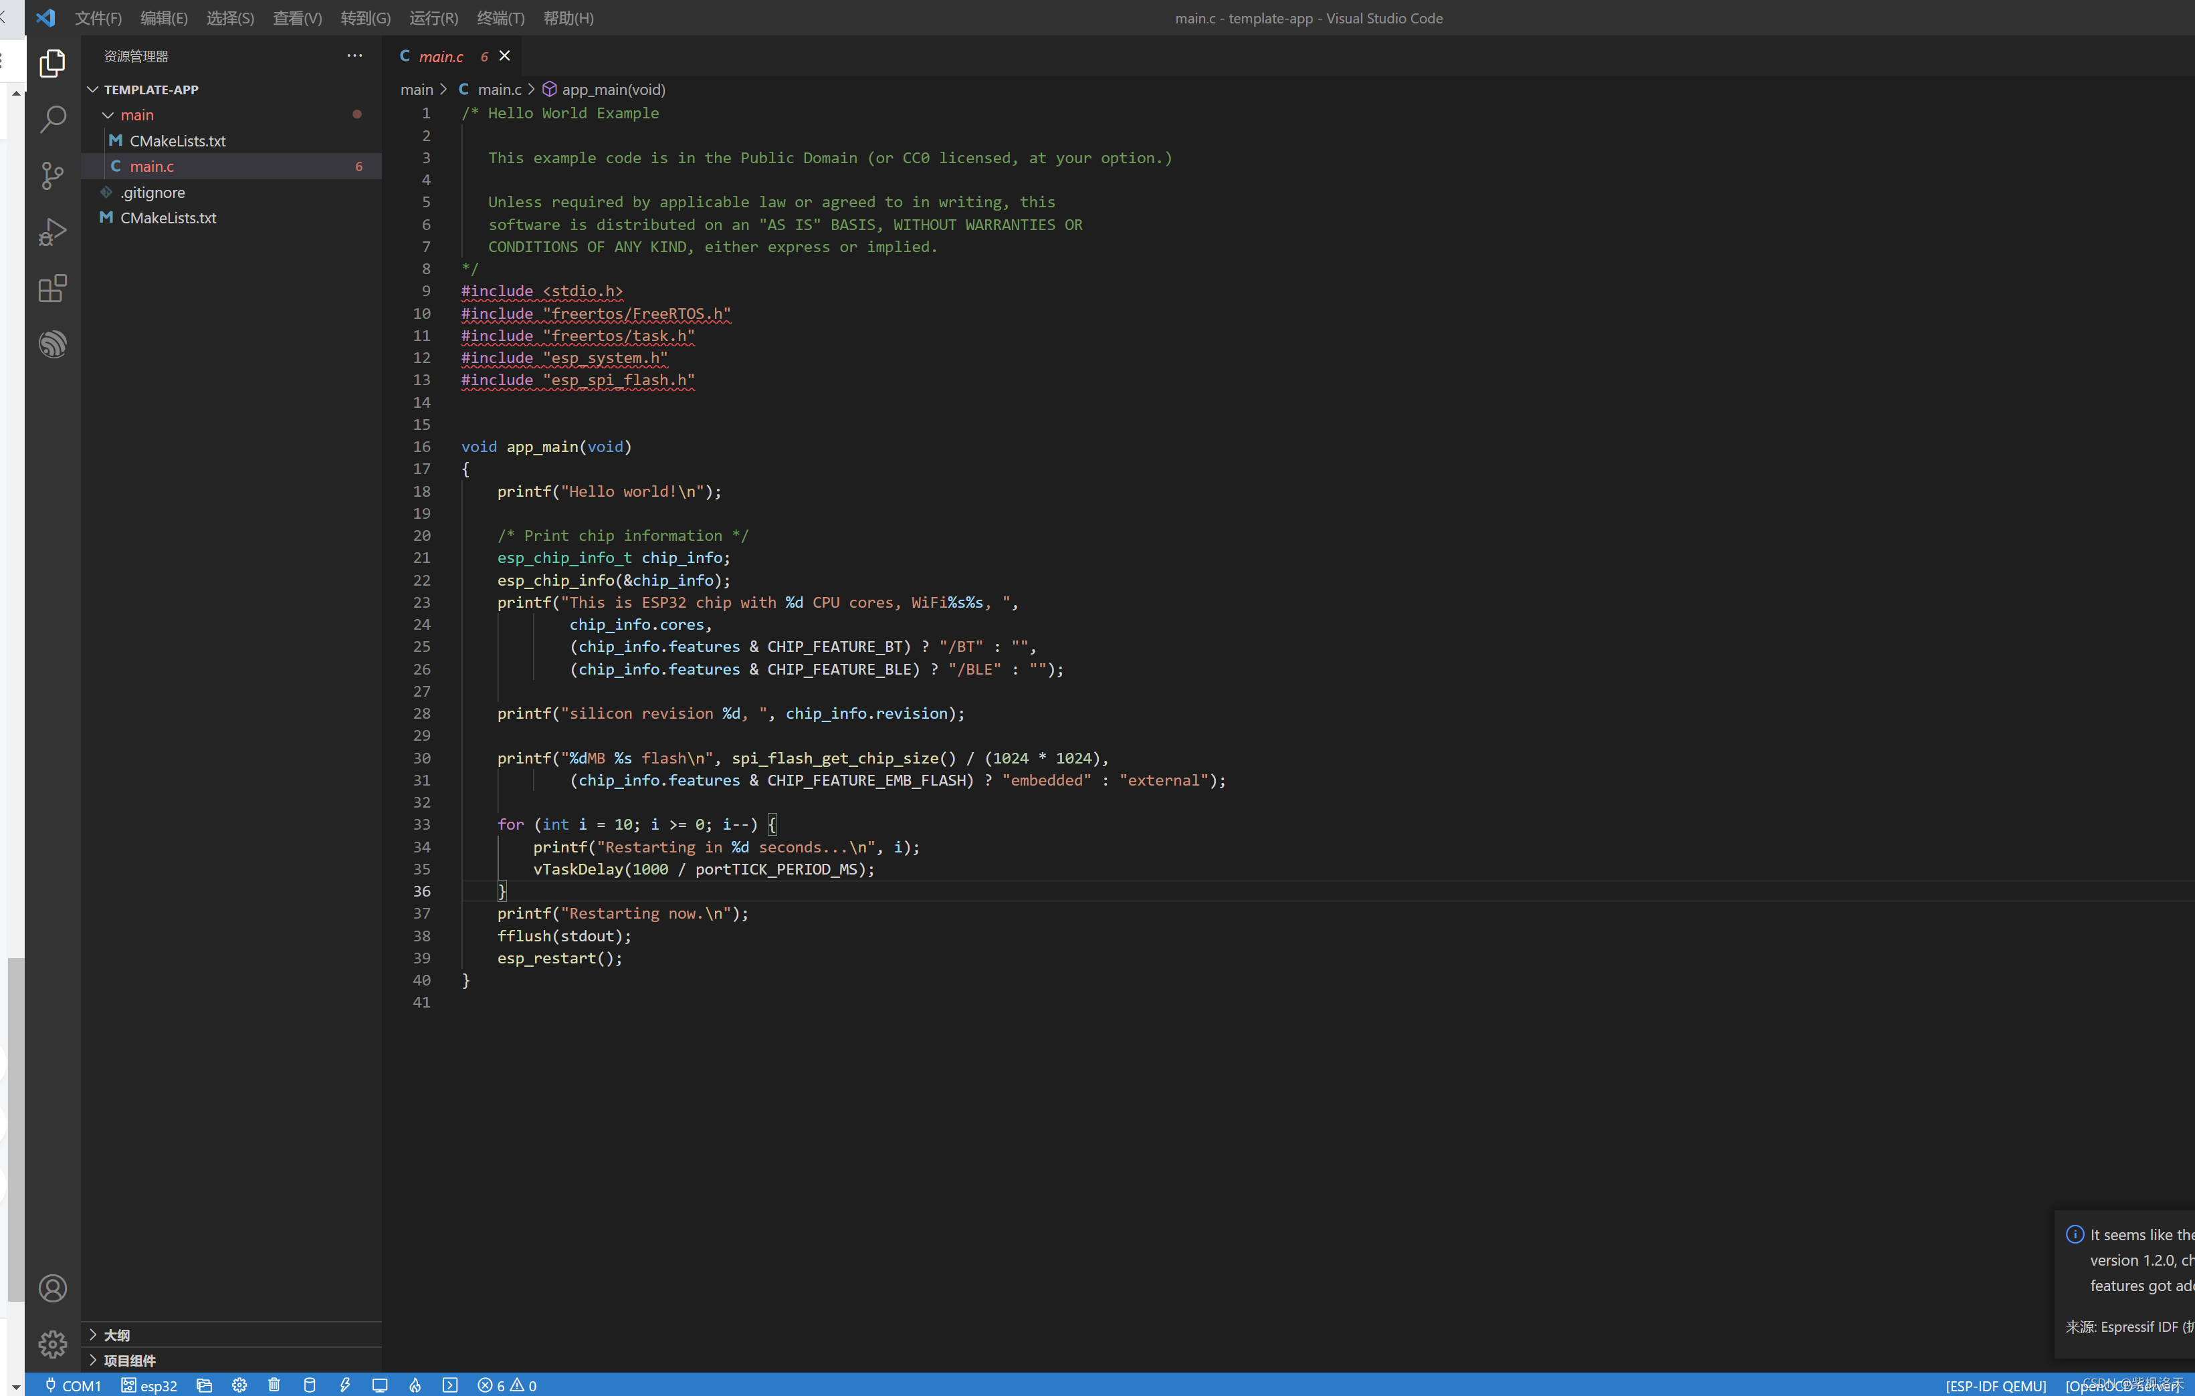Click the errors and warnings count indicator
Screen dimensions: 2195x1396
tap(507, 1385)
